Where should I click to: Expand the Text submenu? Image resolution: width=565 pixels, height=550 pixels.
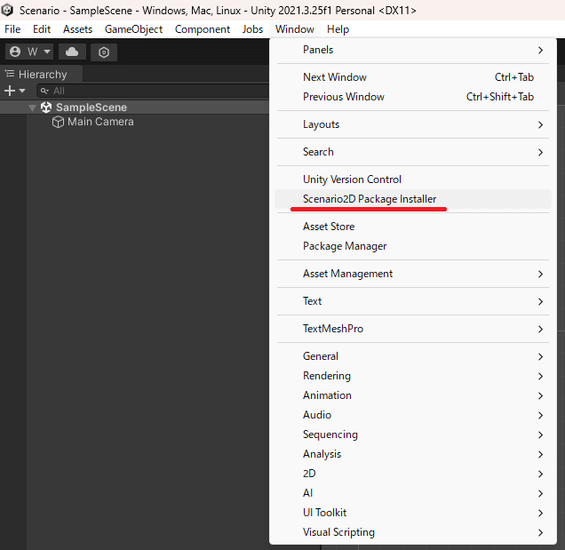(x=413, y=301)
